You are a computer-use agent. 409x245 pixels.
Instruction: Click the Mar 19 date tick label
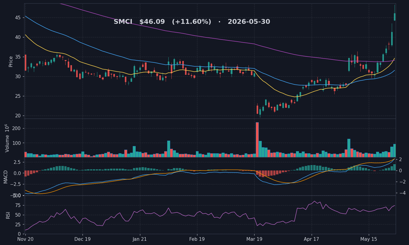point(254,239)
